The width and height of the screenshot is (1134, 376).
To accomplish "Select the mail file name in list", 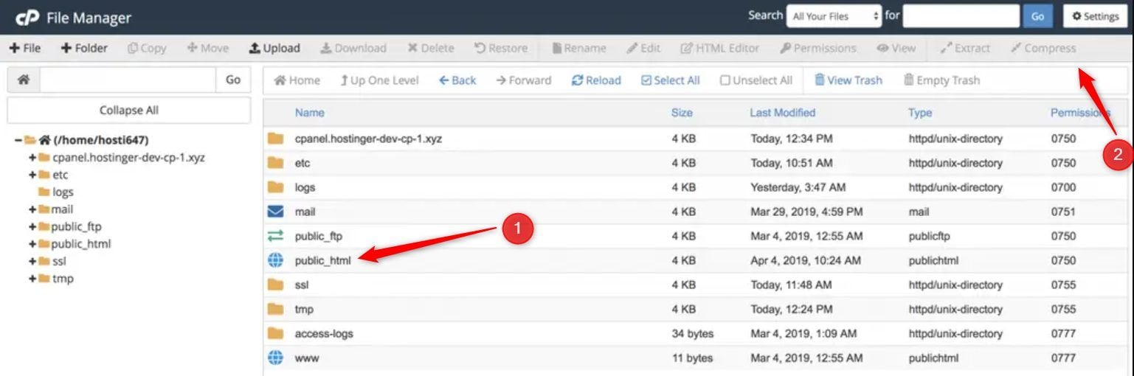I will click(305, 212).
